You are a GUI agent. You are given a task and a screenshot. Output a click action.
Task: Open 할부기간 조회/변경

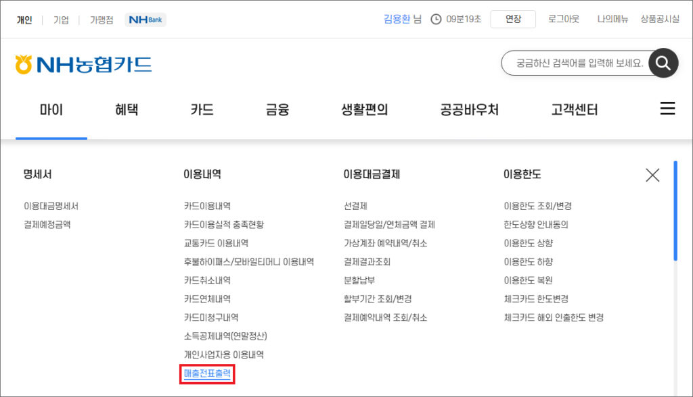pos(378,298)
